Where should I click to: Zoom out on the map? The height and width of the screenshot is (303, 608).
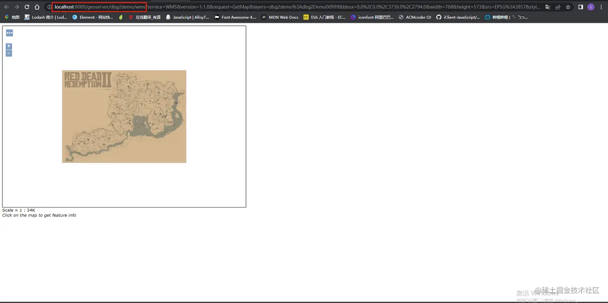click(9, 53)
